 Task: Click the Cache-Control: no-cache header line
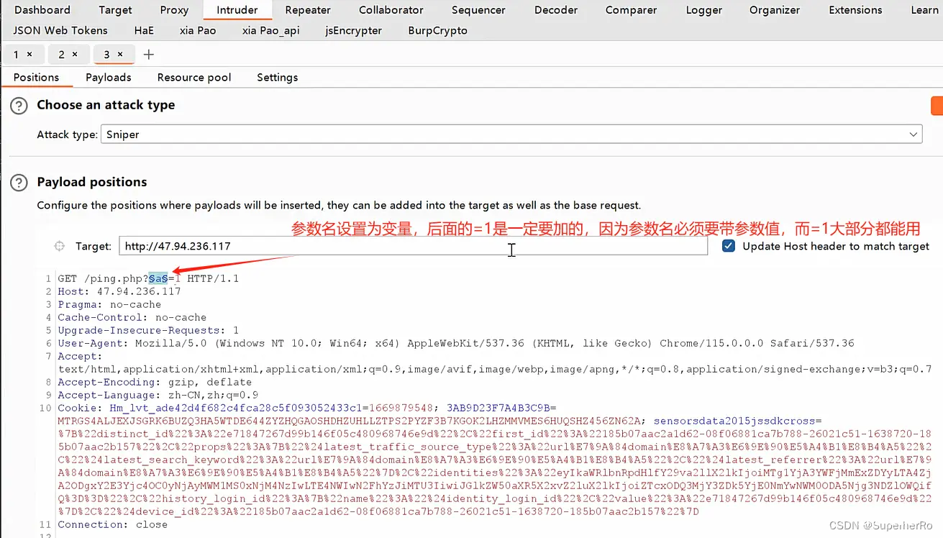[132, 317]
